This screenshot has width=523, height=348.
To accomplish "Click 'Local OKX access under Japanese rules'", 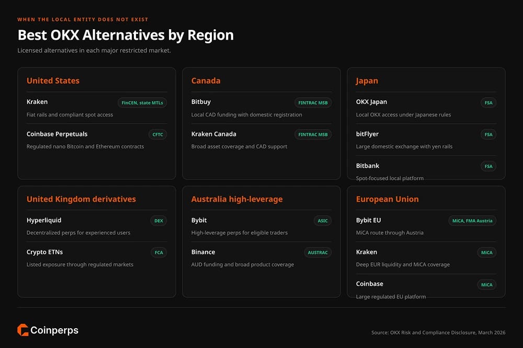I will point(403,114).
